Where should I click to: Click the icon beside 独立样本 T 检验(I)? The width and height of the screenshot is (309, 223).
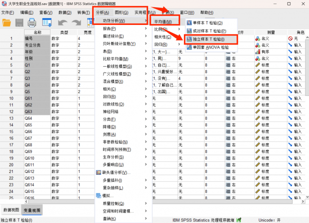pos(189,39)
